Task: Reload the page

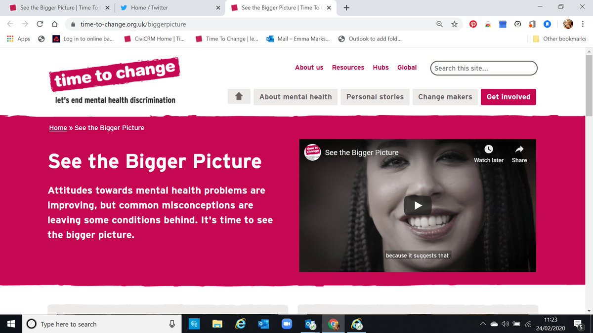Action: tap(40, 24)
